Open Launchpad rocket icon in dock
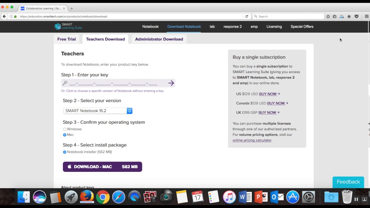 (71, 197)
